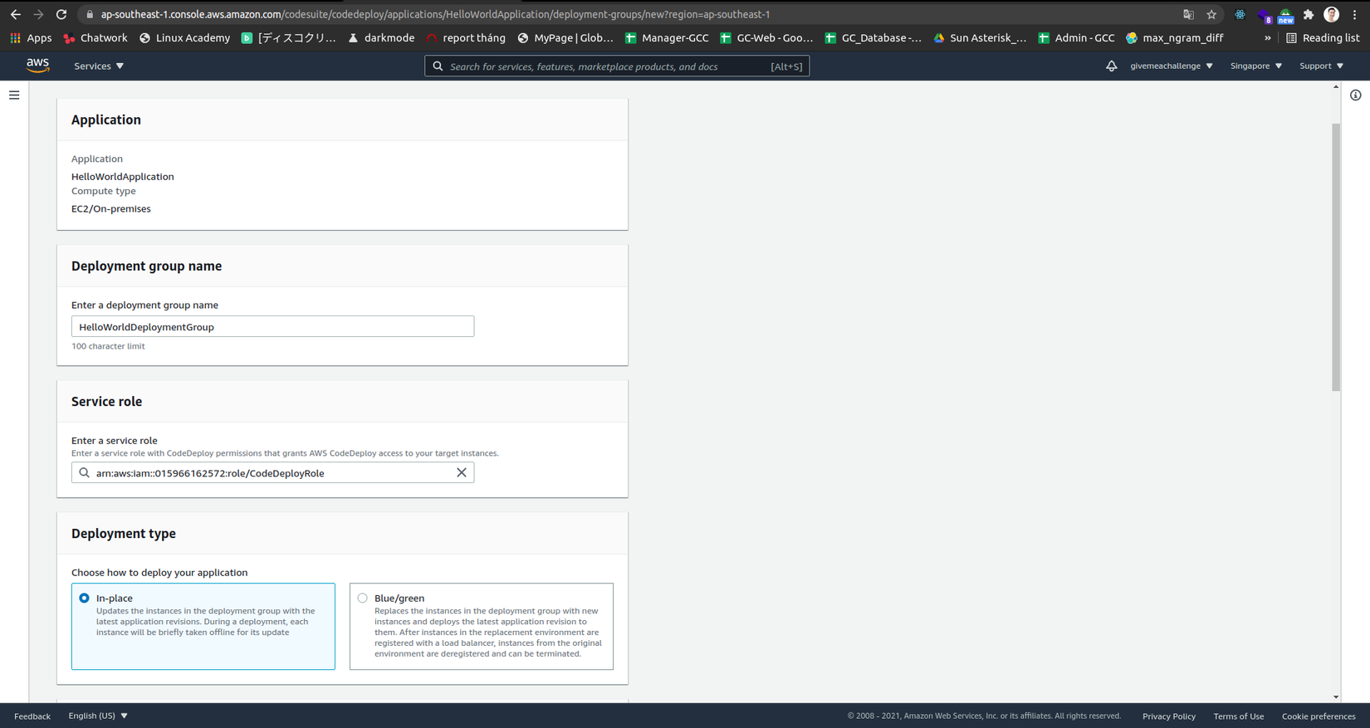This screenshot has height=728, width=1370.
Task: Clear the service role with the X icon
Action: click(x=462, y=472)
